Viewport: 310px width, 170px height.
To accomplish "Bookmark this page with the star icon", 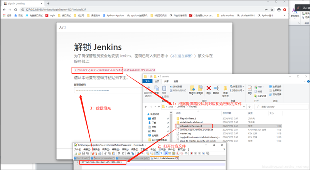I will 272,10.
